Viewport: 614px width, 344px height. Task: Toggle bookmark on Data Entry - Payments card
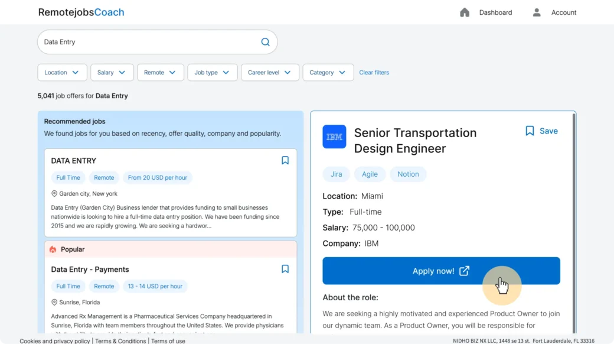coord(285,269)
